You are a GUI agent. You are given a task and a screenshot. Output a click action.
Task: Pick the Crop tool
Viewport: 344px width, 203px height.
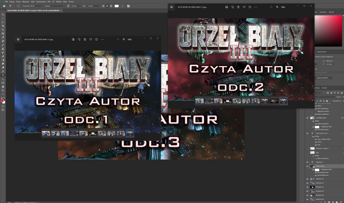(x=3, y=30)
